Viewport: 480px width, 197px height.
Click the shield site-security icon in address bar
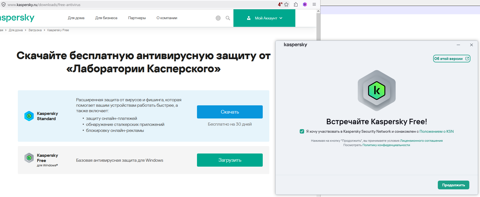point(4,4)
